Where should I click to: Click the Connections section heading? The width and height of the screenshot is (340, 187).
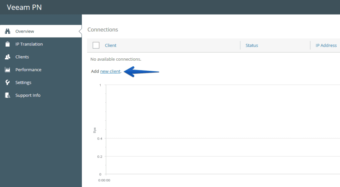pyautogui.click(x=103, y=30)
